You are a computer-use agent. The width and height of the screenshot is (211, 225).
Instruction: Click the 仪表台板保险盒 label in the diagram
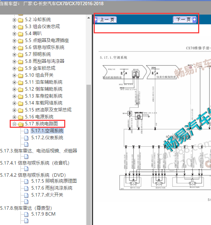point(166,77)
